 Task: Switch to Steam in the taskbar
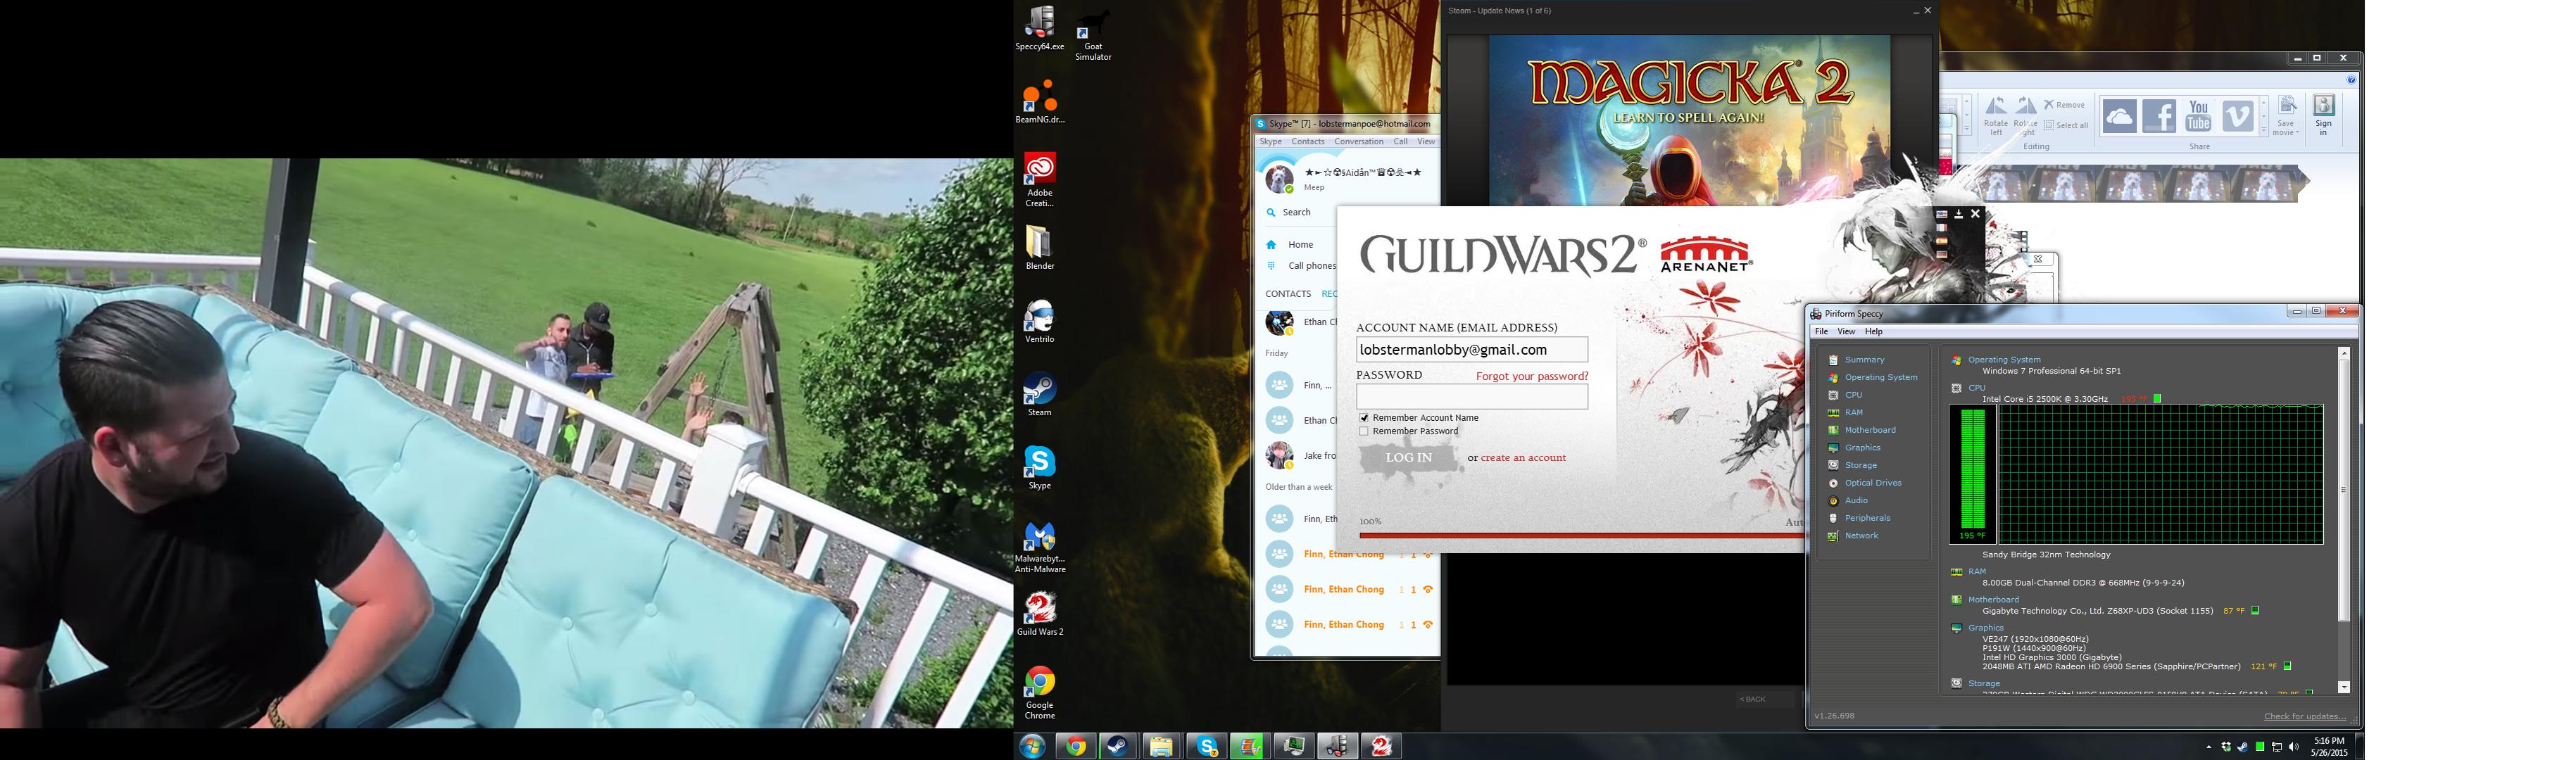[1118, 746]
